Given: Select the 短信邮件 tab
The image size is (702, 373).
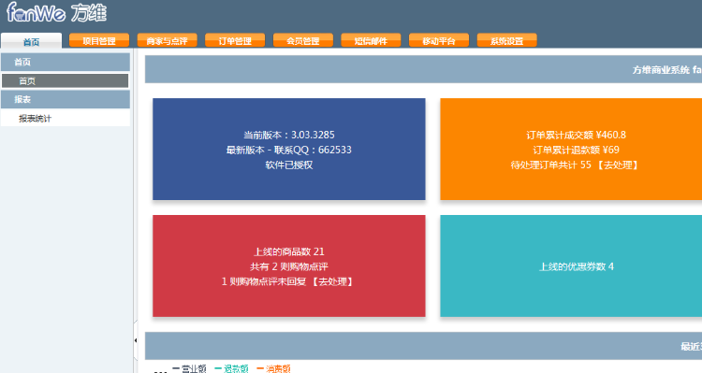Looking at the screenshot, I should (371, 41).
